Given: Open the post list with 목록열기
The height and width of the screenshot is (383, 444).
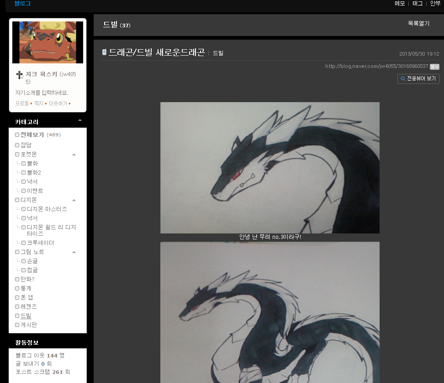Looking at the screenshot, I should click(x=418, y=24).
